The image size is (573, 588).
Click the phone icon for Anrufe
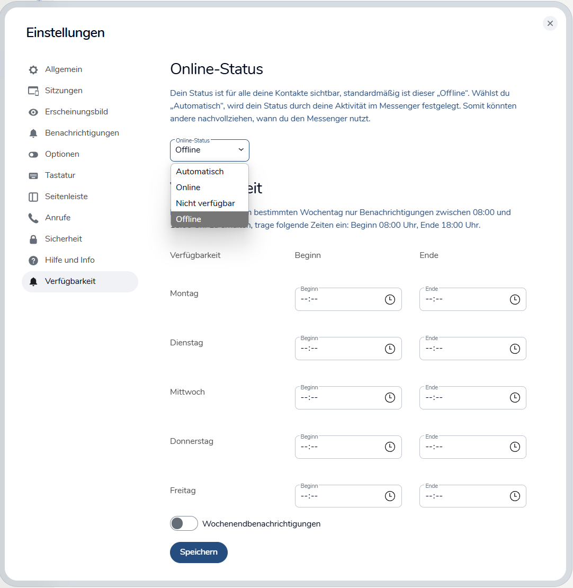point(33,218)
